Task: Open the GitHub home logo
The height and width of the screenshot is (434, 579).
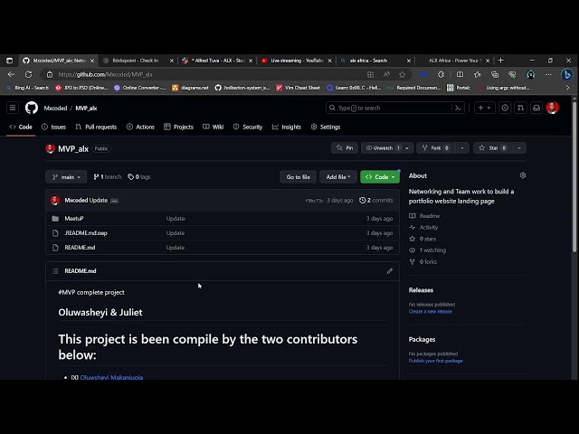Action: pos(32,108)
